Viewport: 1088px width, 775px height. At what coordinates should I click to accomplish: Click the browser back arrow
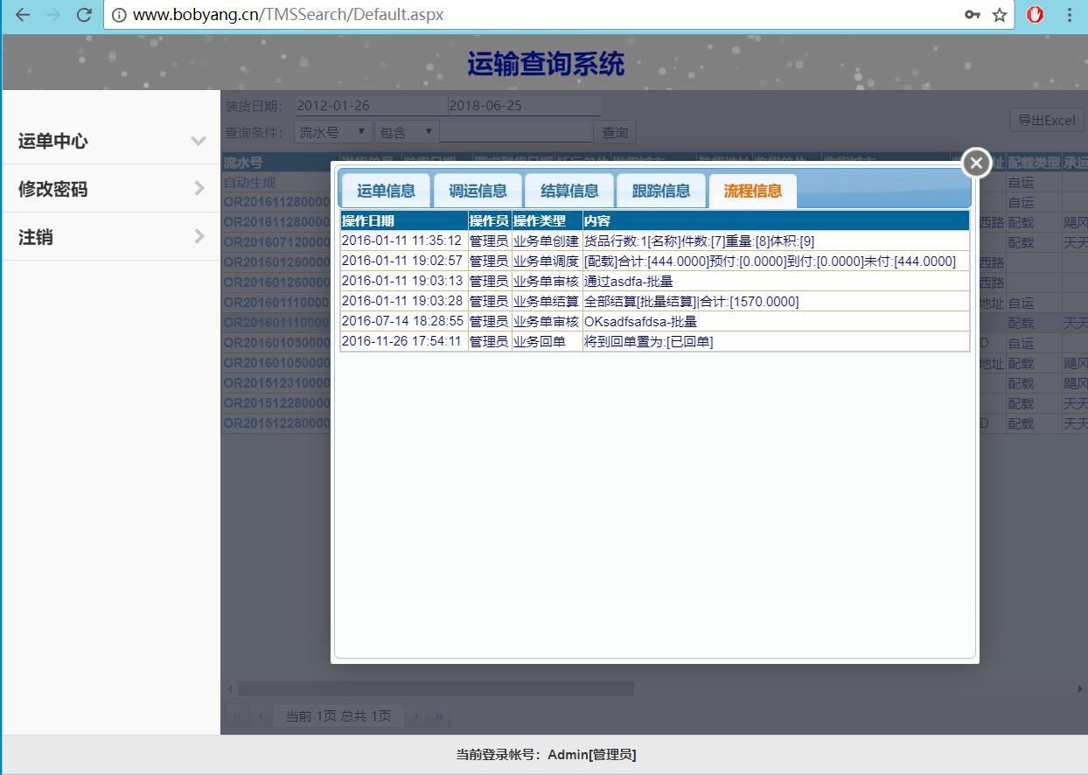pyautogui.click(x=24, y=15)
